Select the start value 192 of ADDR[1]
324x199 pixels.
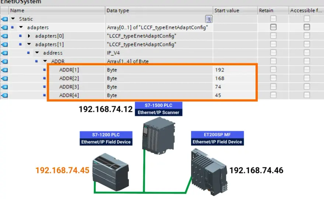click(x=219, y=70)
